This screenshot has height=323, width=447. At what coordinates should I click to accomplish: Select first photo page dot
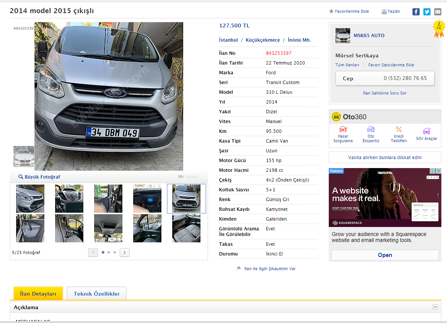[103, 252]
